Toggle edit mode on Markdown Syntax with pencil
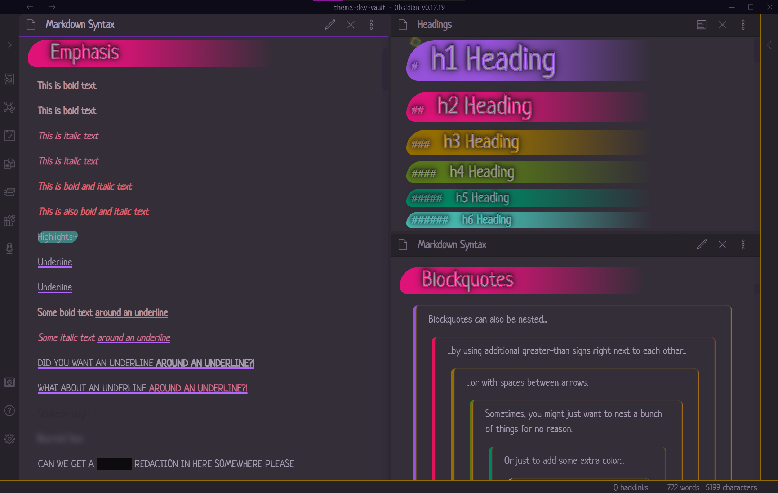This screenshot has height=493, width=778. [329, 25]
